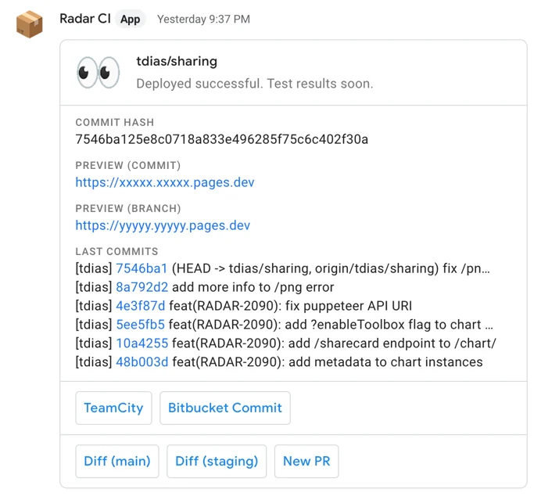The width and height of the screenshot is (559, 496).
Task: Open the Bitbucket Commit button
Action: [225, 408]
